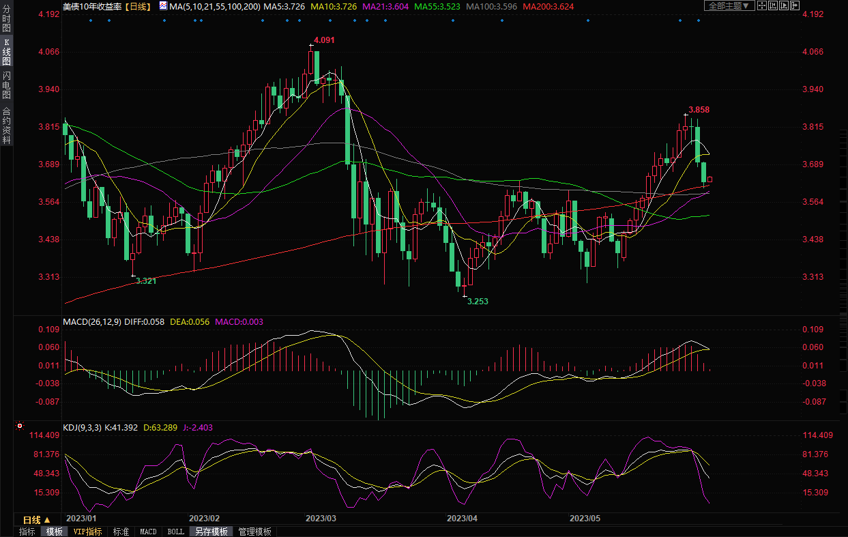Click the crosshair cursor icon

click(x=763, y=5)
